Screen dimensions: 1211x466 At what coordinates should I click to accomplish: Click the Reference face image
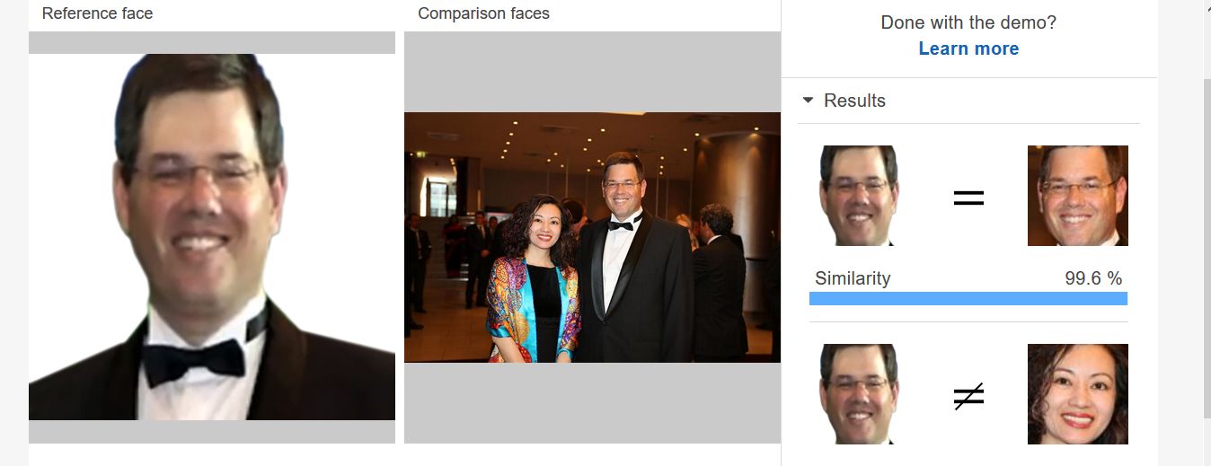[212, 237]
